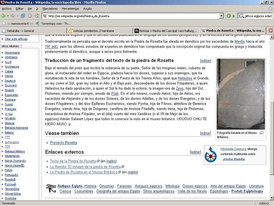Screen dimensions: 274x206
Task: Follow the Menfis link
Action: coord(239,42)
